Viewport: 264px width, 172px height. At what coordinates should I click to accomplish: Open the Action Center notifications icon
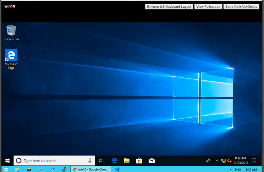click(x=254, y=161)
